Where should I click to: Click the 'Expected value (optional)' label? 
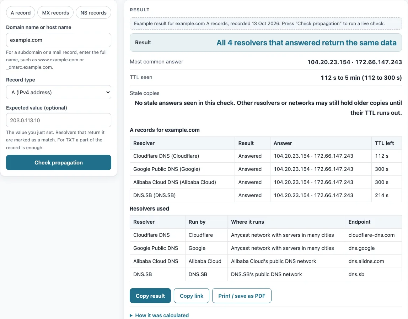(x=36, y=108)
